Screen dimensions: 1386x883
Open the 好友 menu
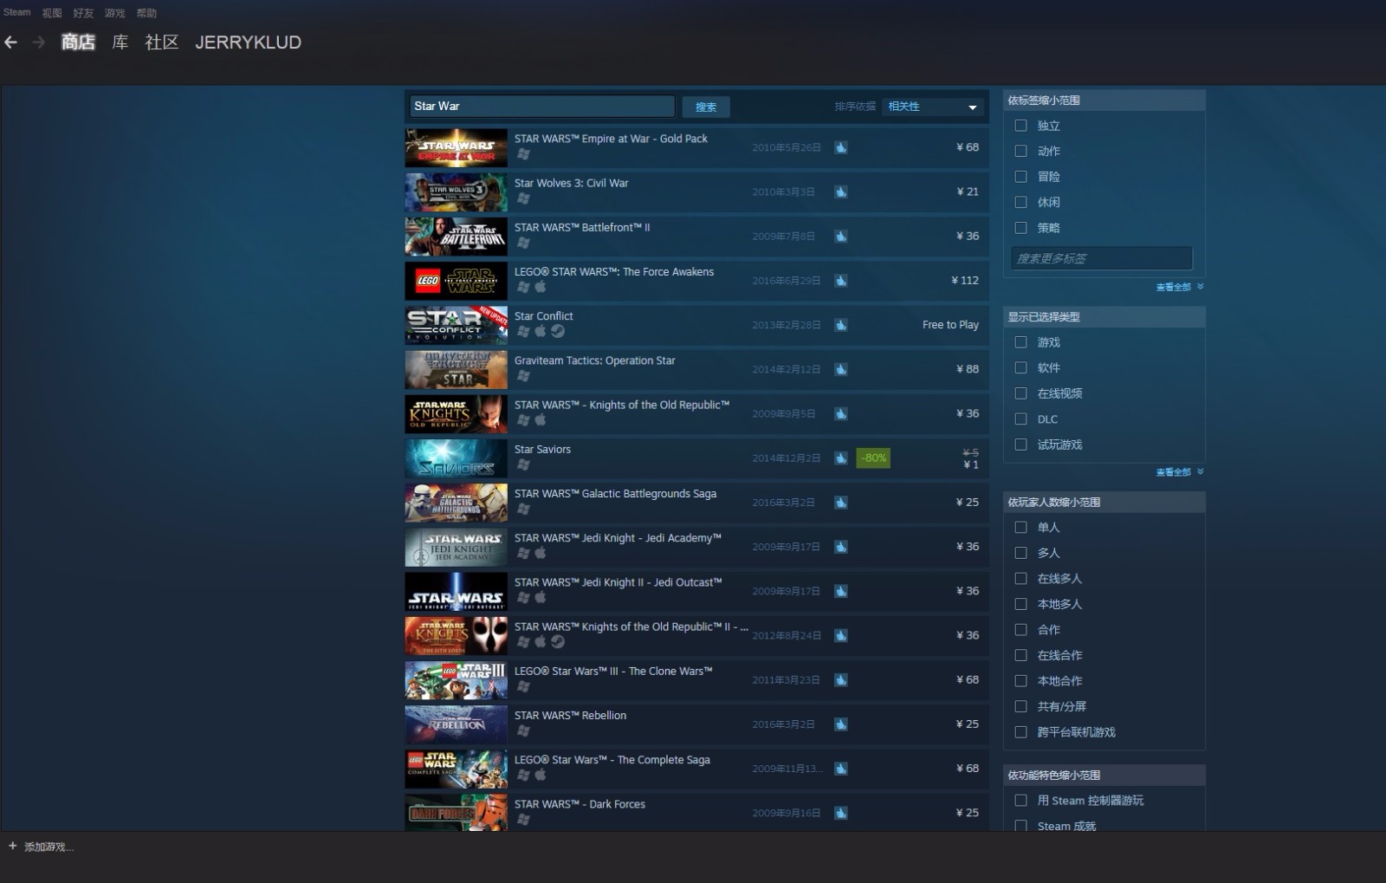(83, 13)
